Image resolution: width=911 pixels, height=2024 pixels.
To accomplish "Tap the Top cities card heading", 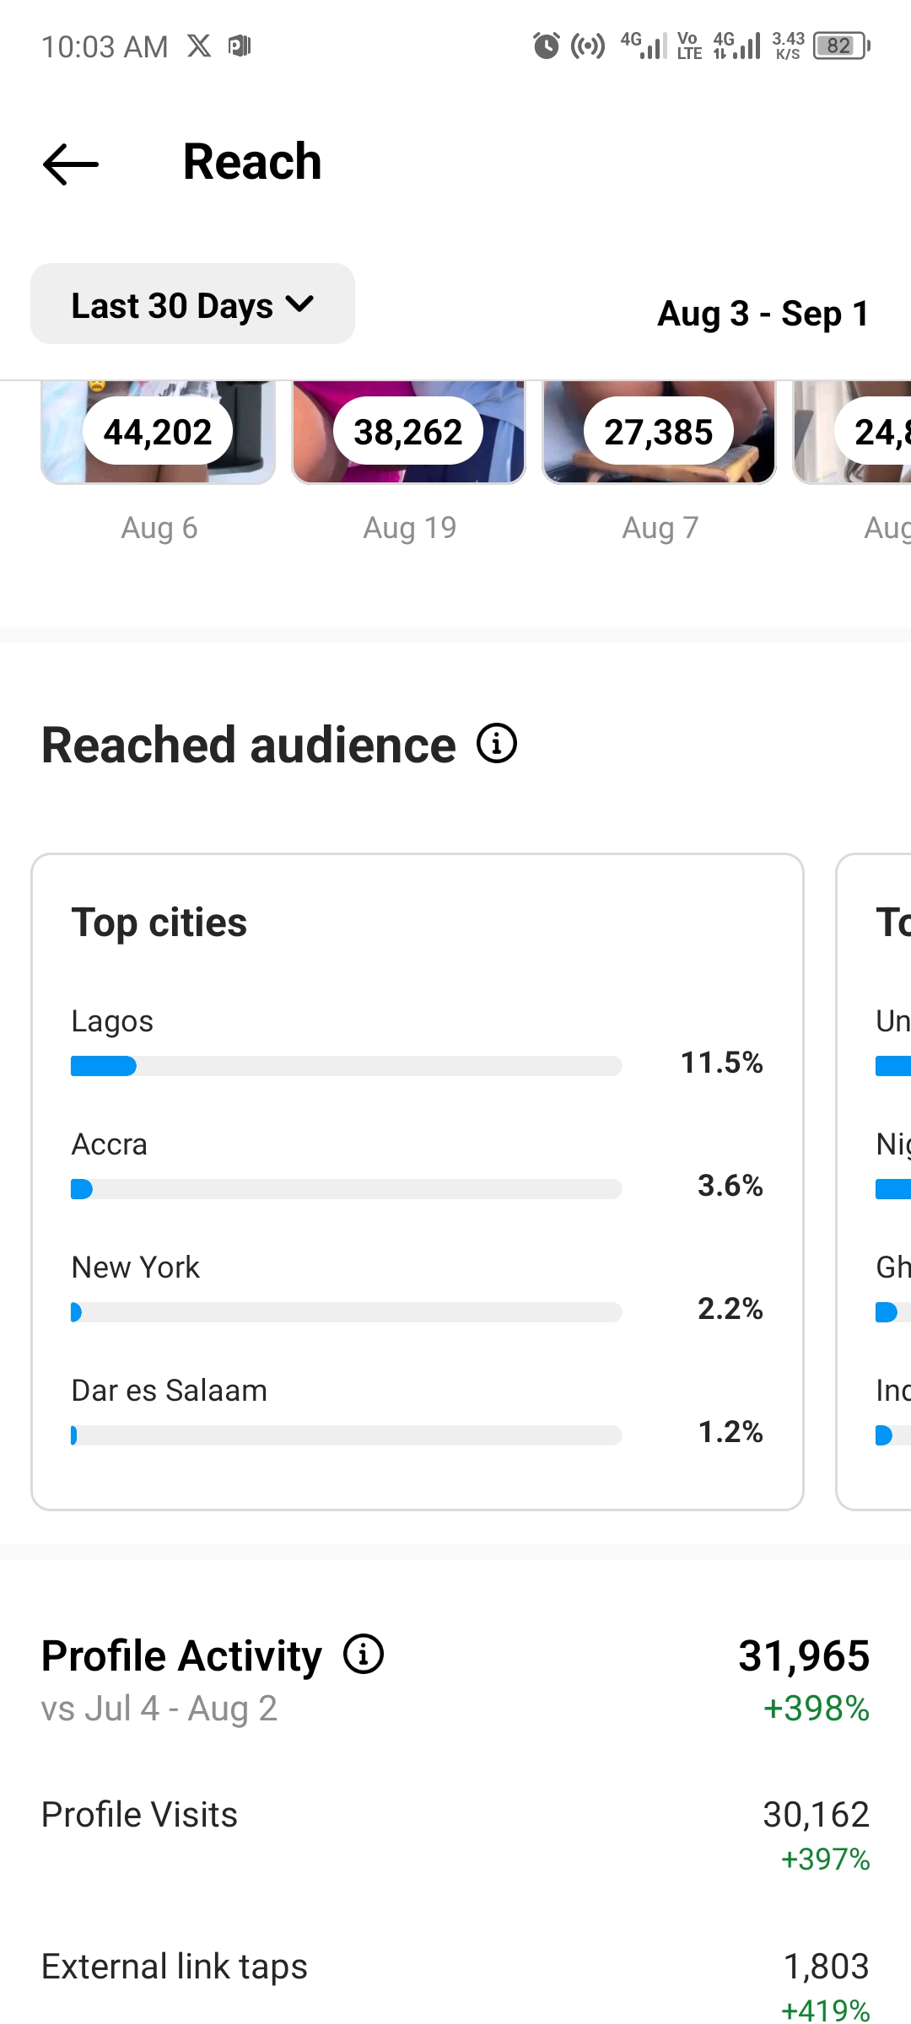I will tap(159, 923).
